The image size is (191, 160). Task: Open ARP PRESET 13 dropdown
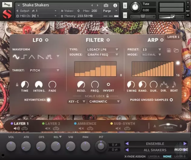coord(152,50)
